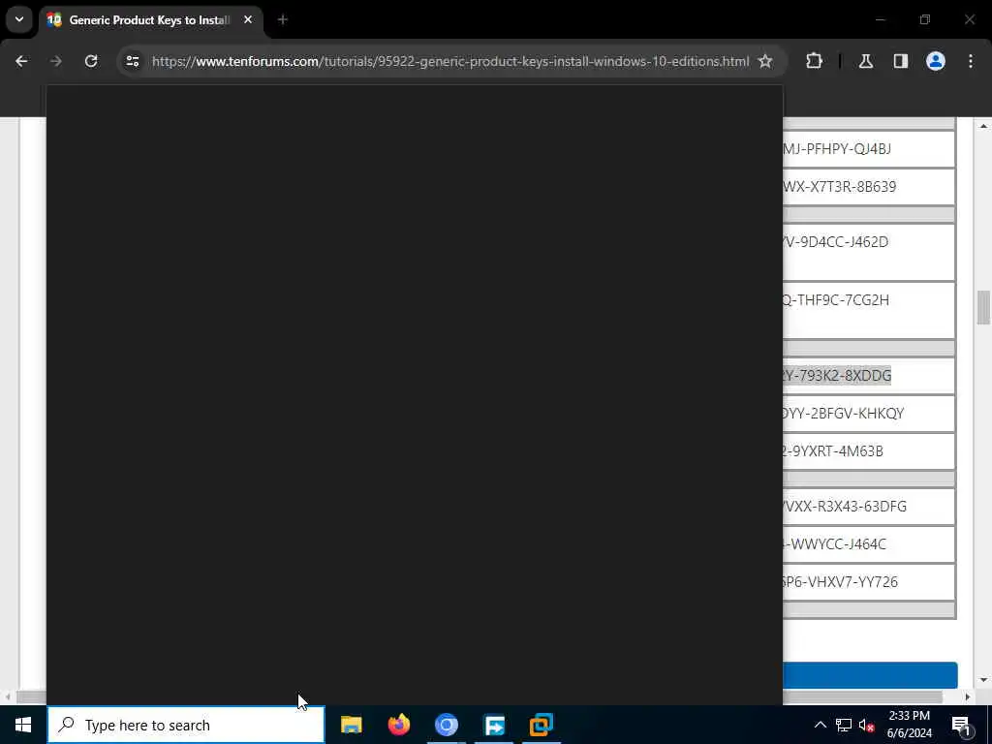Open the notification center icon
Screen dimensions: 992x744
(x=962, y=725)
